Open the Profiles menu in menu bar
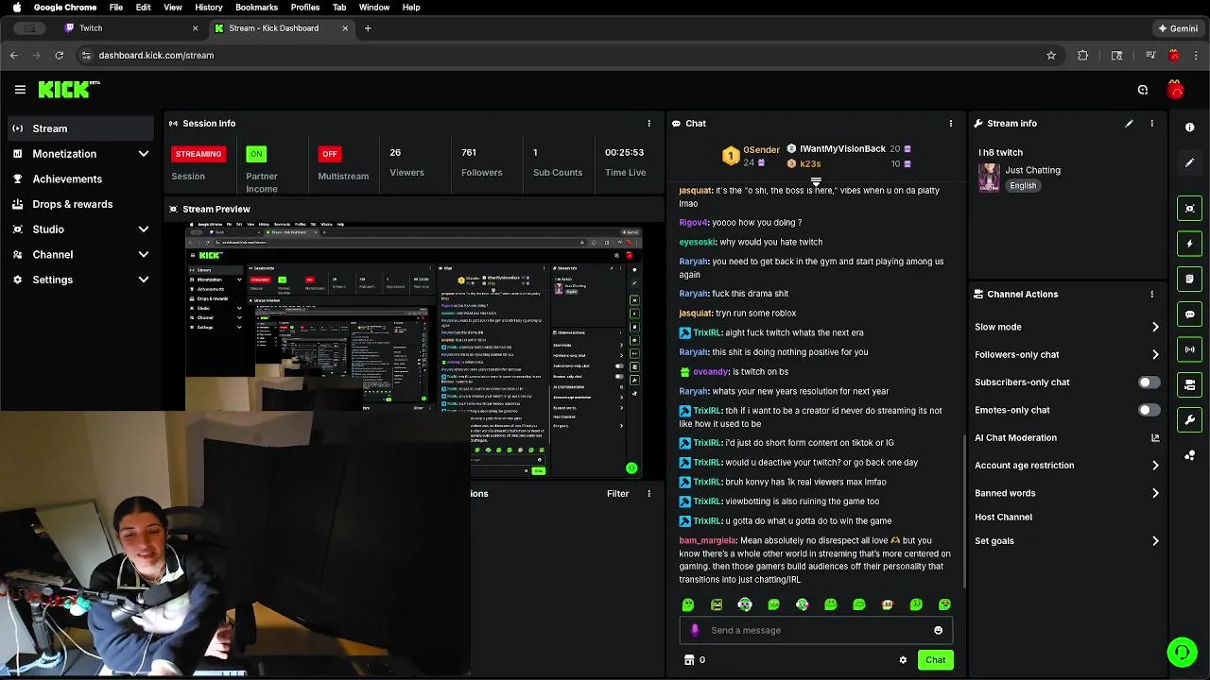This screenshot has width=1210, height=680. coord(304,8)
